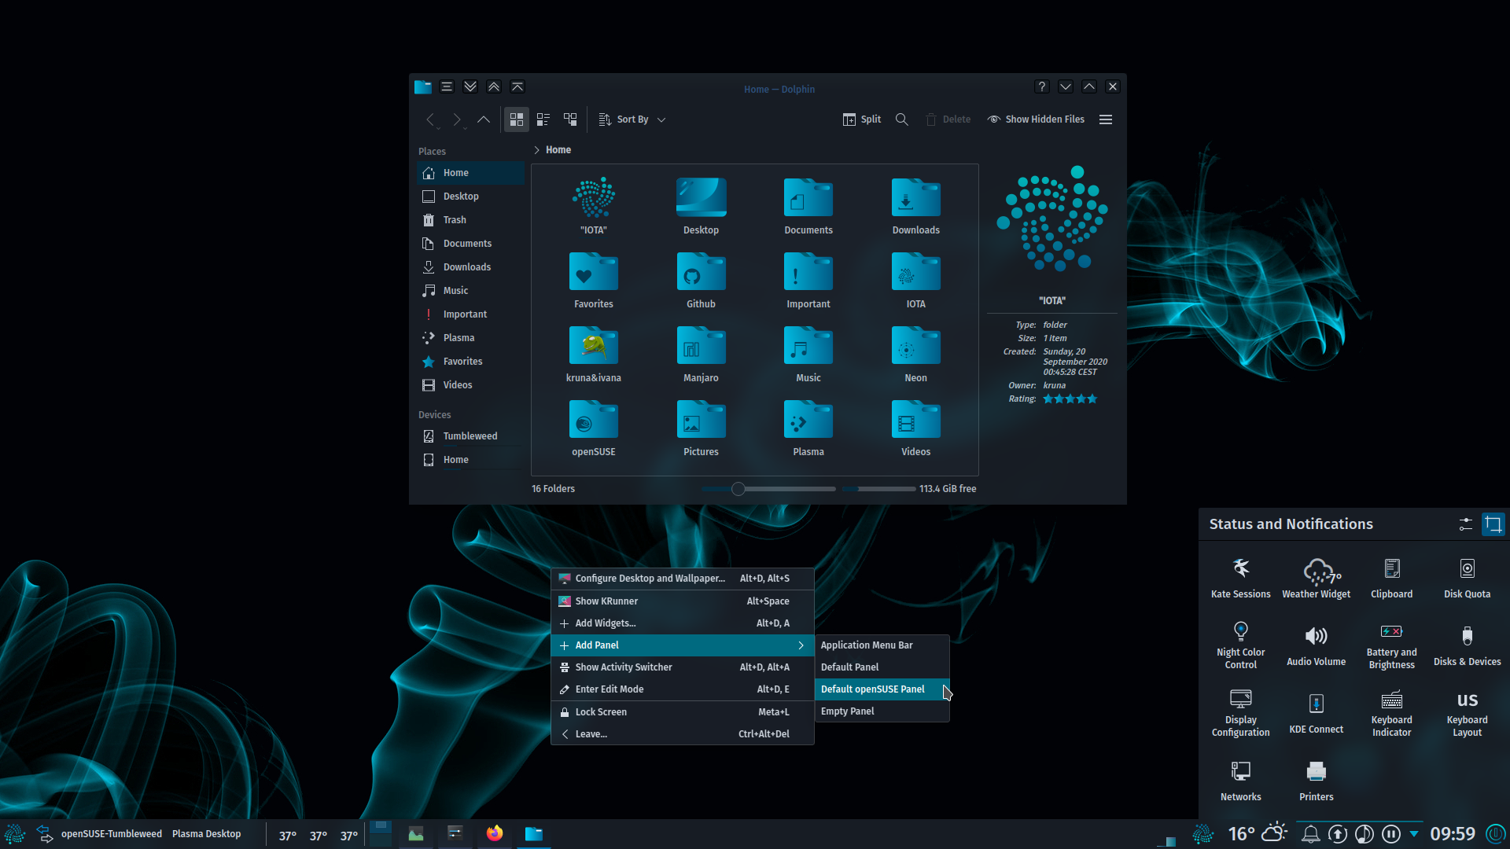Open KDE Connect widget
The height and width of the screenshot is (849, 1510).
click(1317, 713)
